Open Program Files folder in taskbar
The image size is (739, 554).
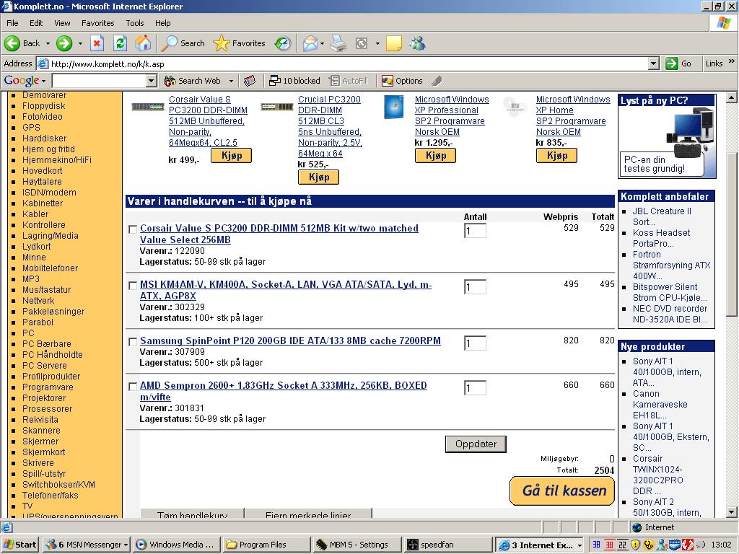tap(266, 545)
